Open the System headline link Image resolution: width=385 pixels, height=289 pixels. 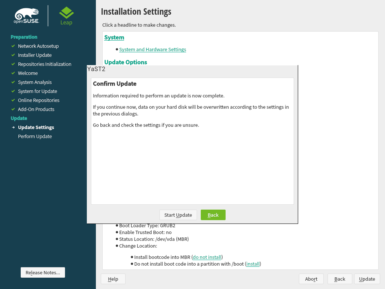point(114,37)
